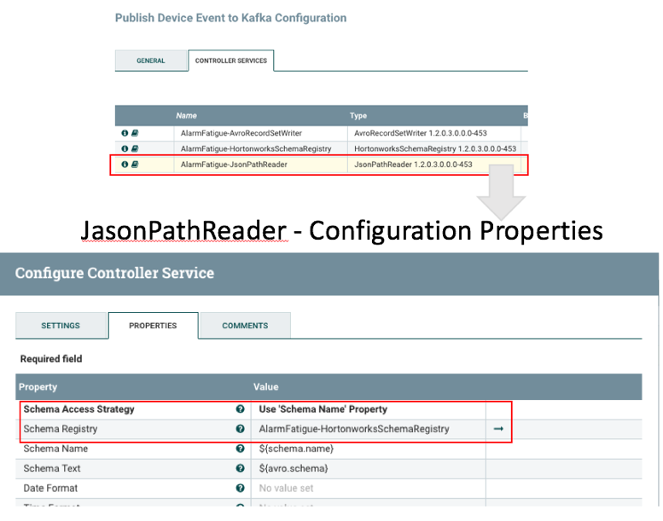Image resolution: width=663 pixels, height=521 pixels.
Task: Click help icon beside Schema Registry property
Action: [240, 429]
